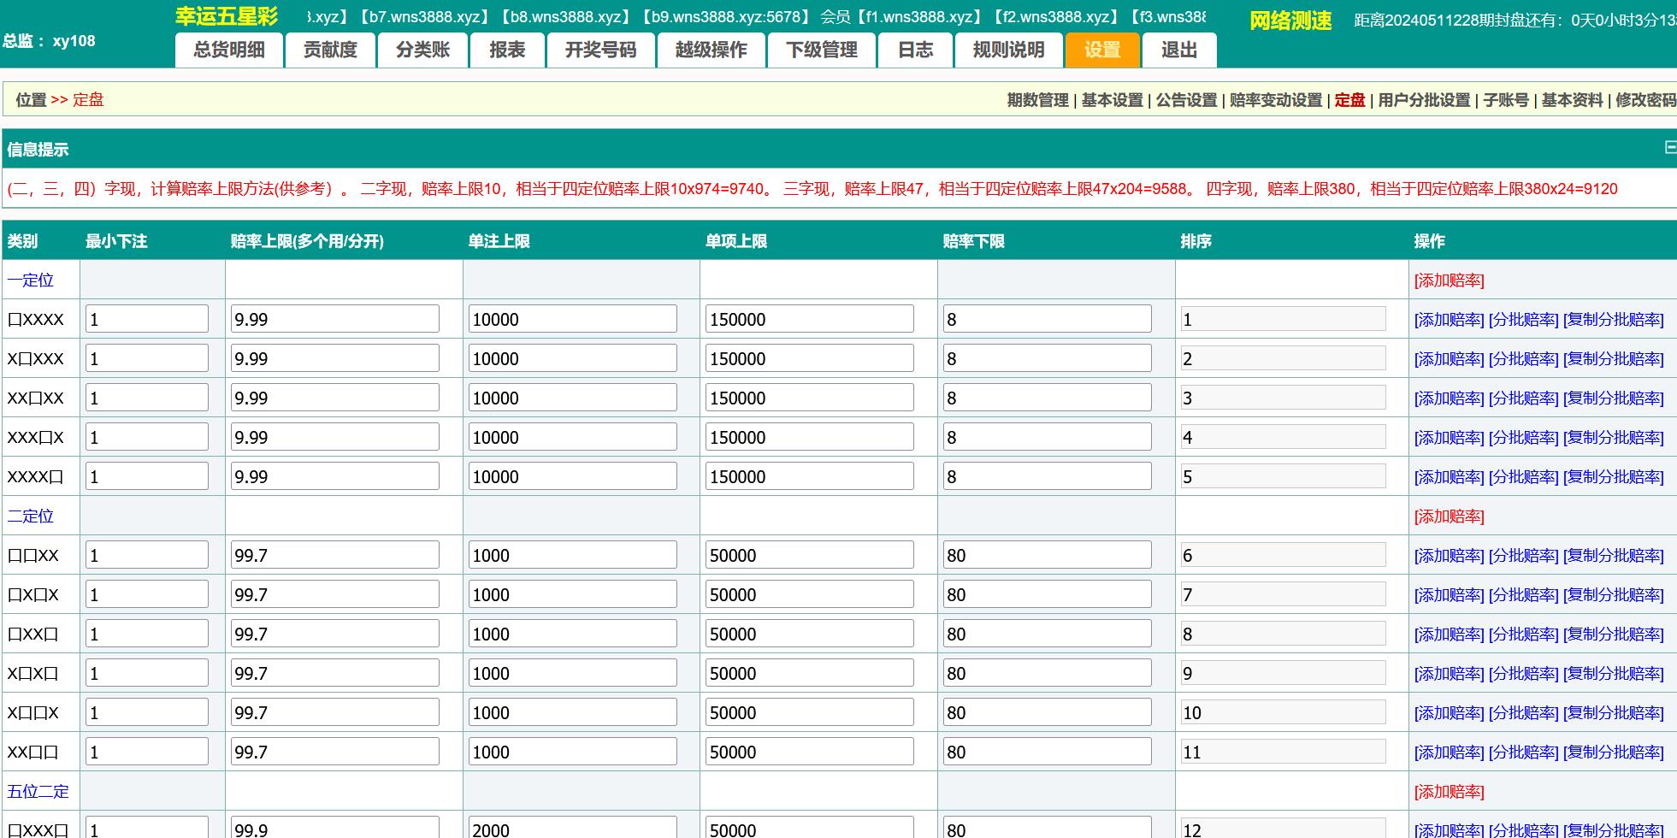
Task: Collapse the 信息提示 panel
Action: (1669, 148)
